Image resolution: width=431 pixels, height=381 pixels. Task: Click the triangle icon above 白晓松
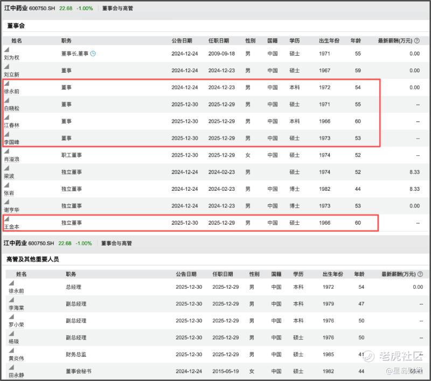(6, 100)
